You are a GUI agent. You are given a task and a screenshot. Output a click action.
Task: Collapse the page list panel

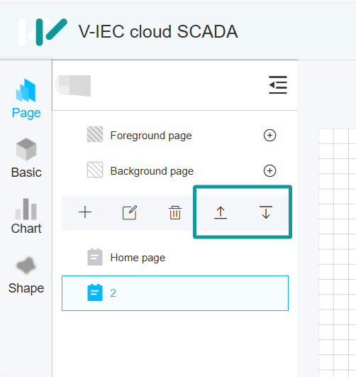click(x=278, y=85)
